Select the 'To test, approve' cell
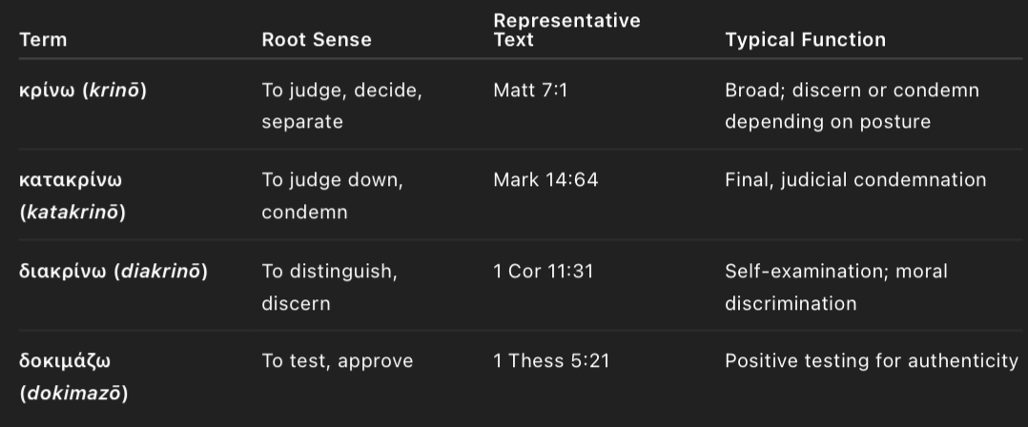Image resolution: width=1028 pixels, height=427 pixels. [x=338, y=361]
